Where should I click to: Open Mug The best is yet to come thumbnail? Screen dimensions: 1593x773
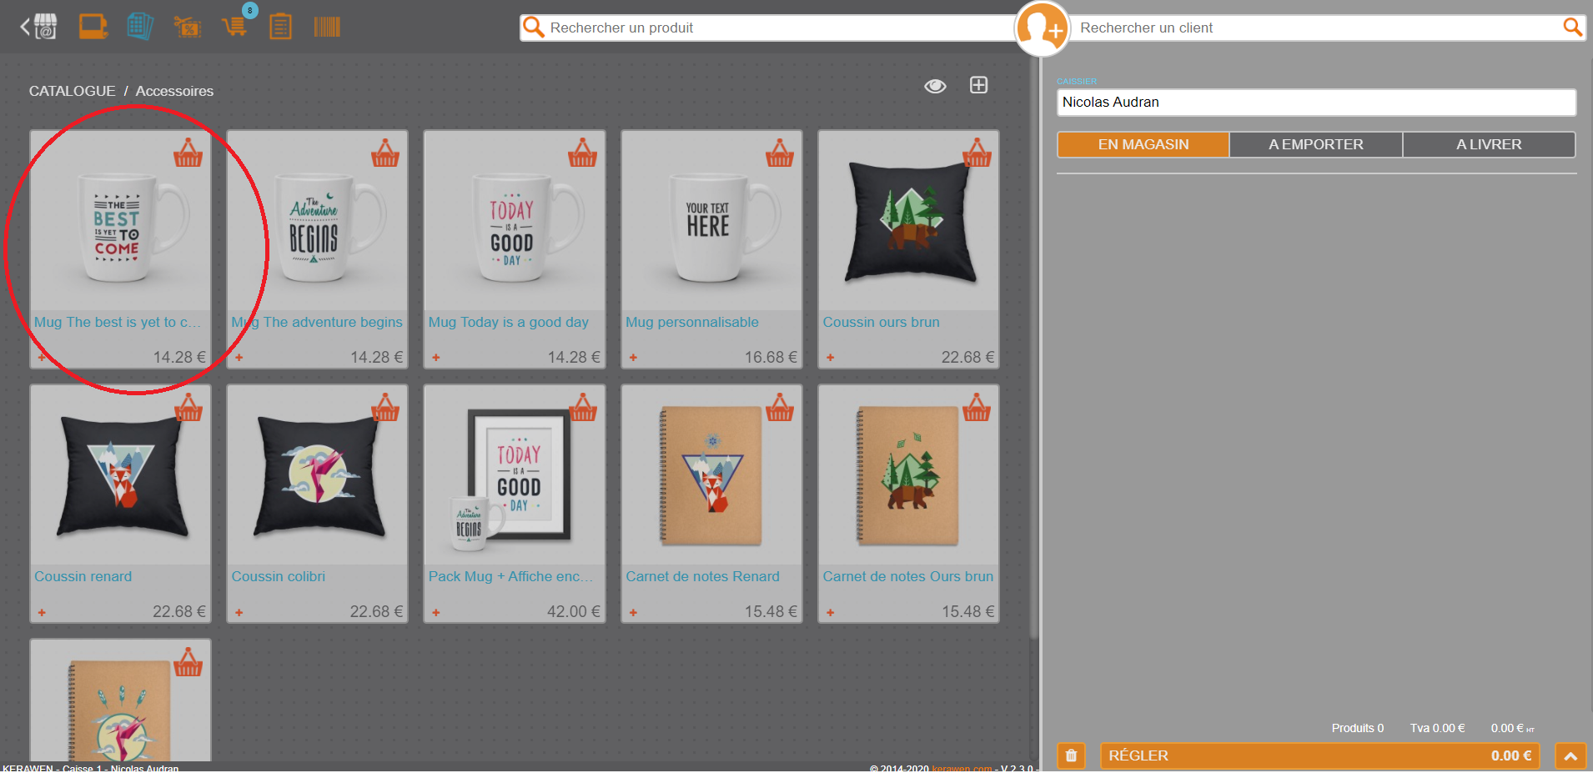tap(121, 221)
